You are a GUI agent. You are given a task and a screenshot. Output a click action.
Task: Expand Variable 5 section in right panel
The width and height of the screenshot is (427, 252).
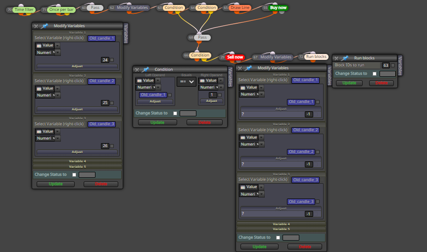point(282,229)
